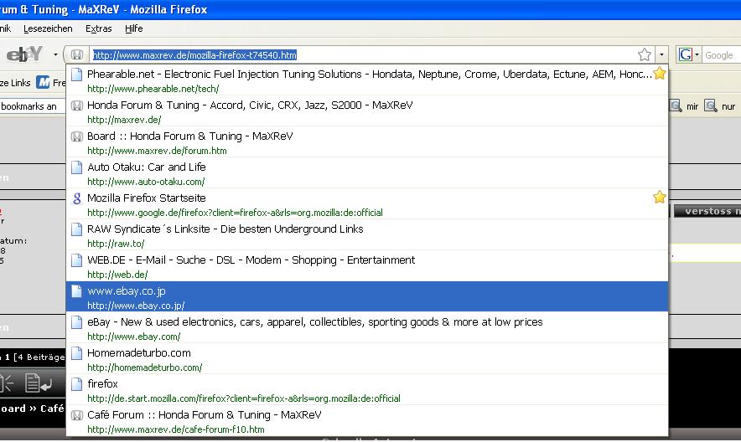741x442 pixels.
Task: Click into the Google search box
Action: click(720, 55)
